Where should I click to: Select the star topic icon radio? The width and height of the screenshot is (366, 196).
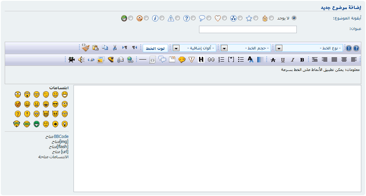click(x=256, y=18)
